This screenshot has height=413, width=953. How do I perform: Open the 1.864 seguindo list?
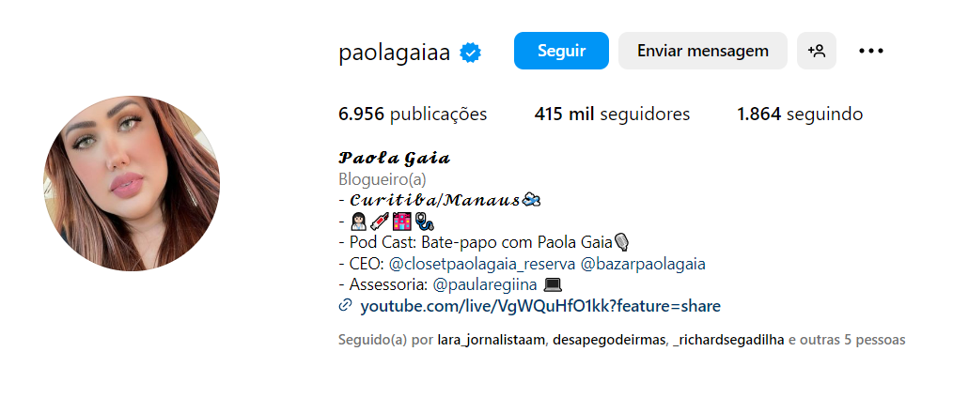click(x=800, y=115)
